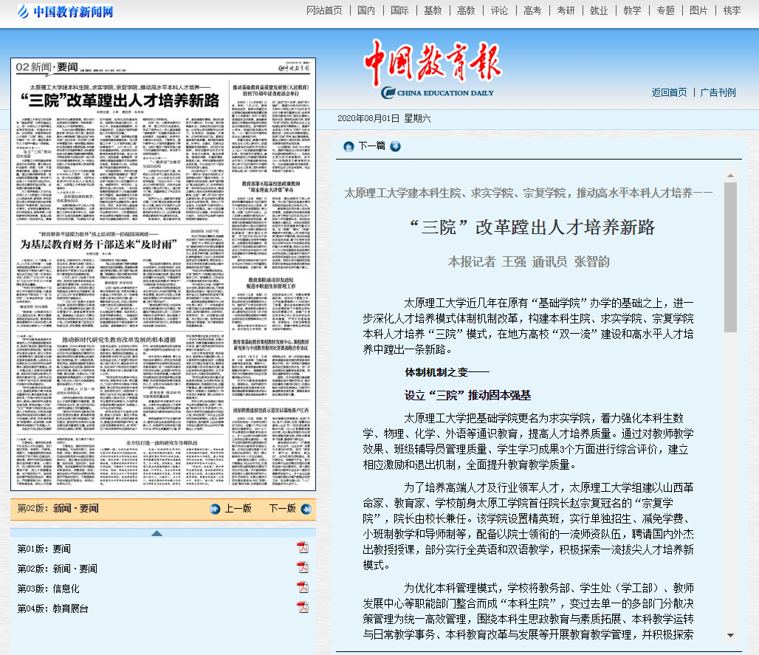Screen dimensions: 759x655
Task: Go to next article via right arrow icon
Action: [x=395, y=146]
